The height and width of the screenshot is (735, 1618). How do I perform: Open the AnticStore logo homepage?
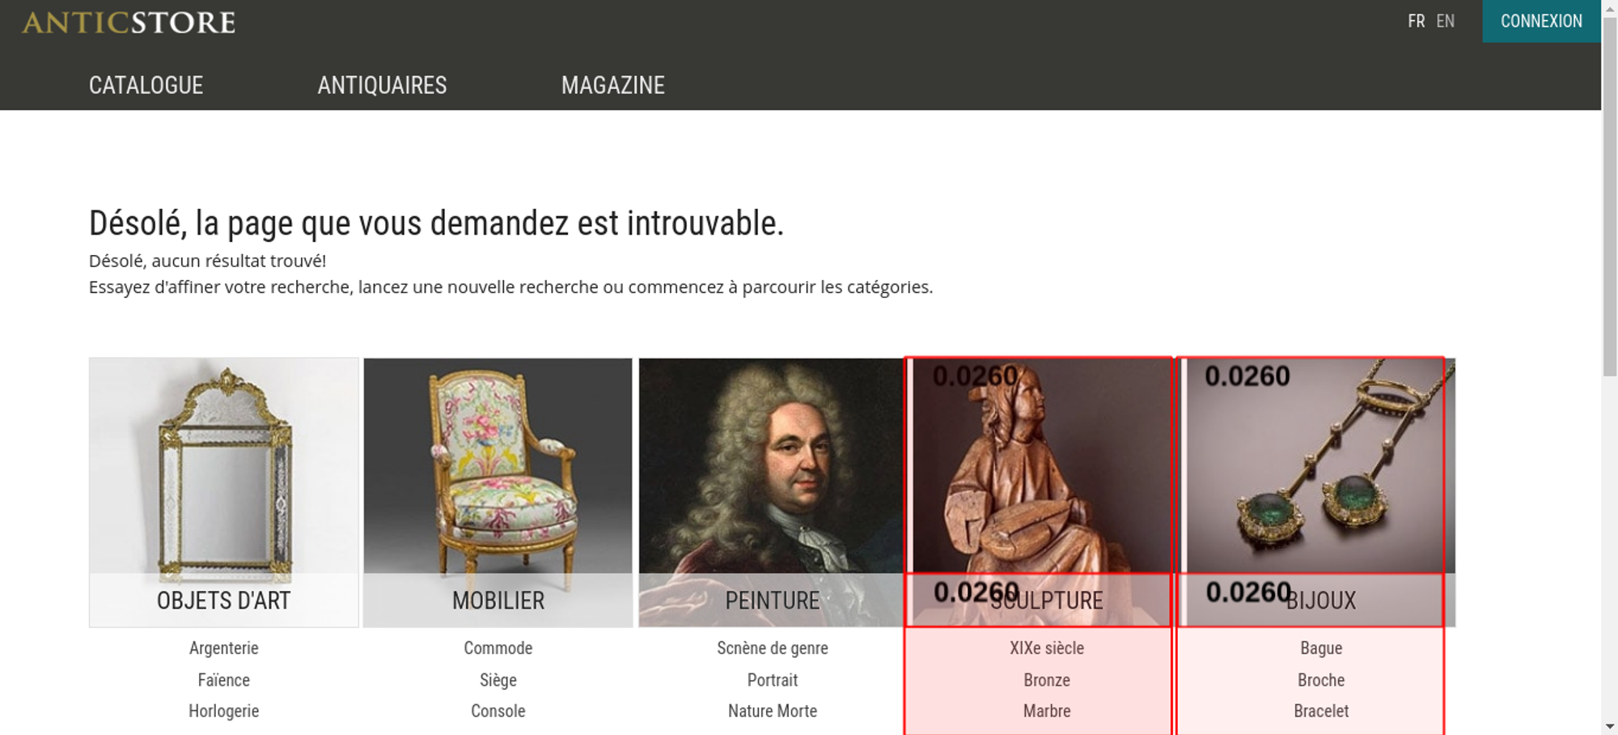129,22
